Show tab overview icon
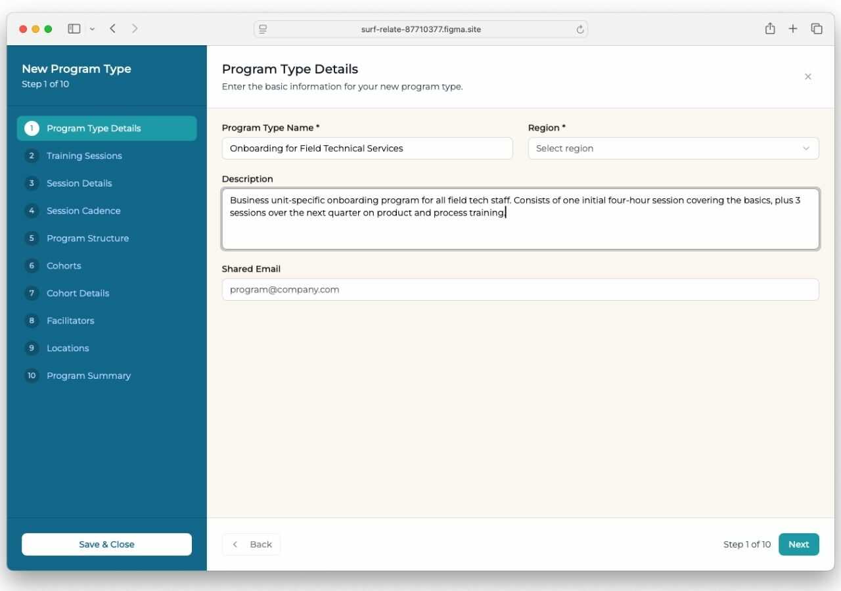This screenshot has height=591, width=841. 817,29
